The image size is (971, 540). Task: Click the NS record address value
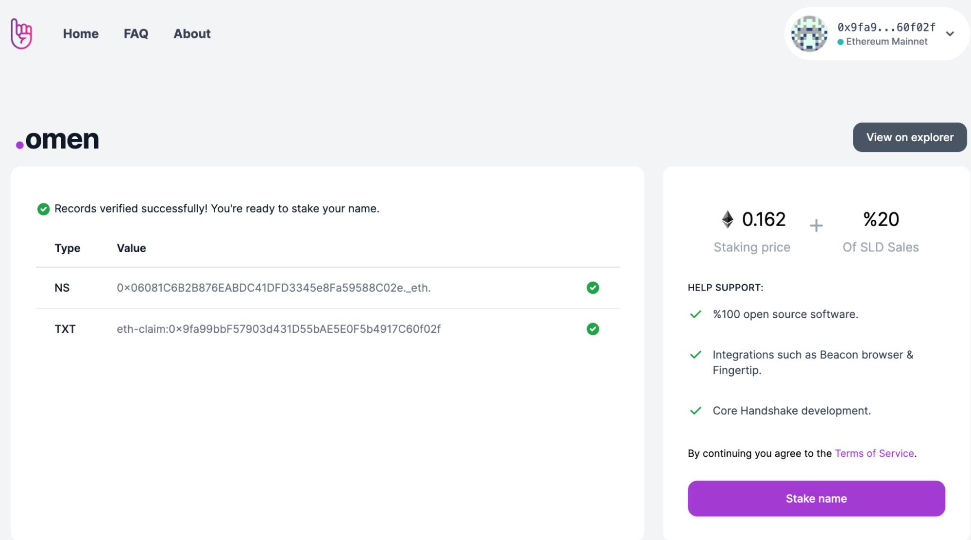tap(273, 288)
